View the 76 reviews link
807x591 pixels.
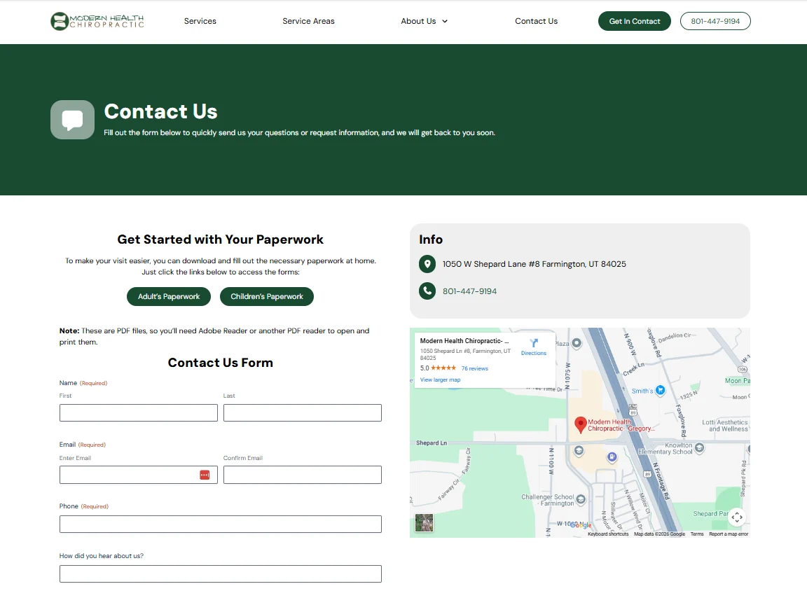[475, 368]
